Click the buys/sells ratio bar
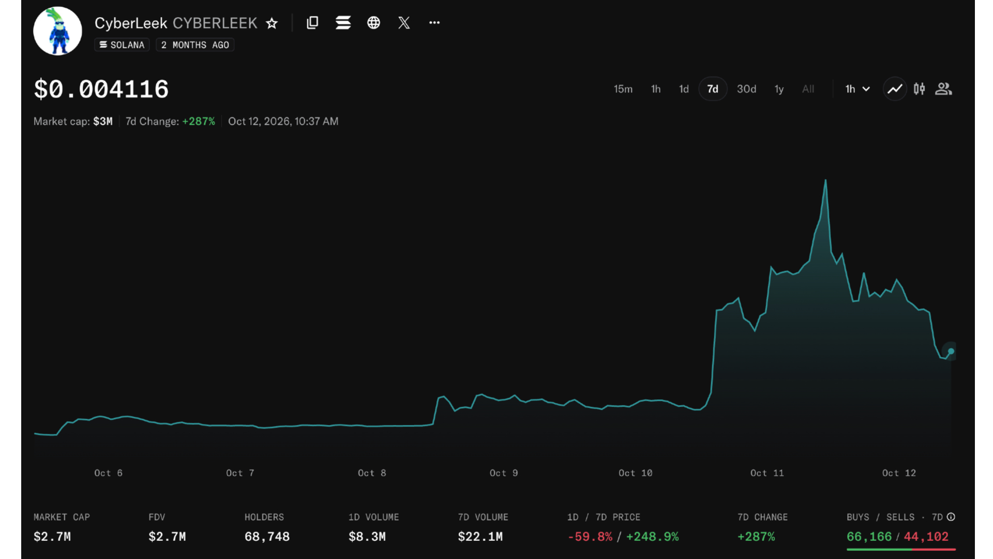This screenshot has width=993, height=559. pos(901,549)
